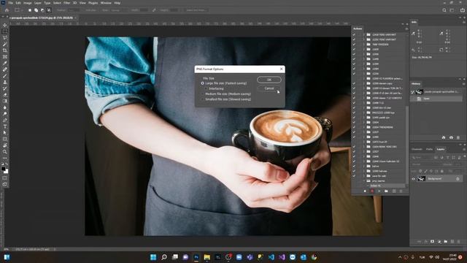467x263 pixels.
Task: Select the Brush tool
Action: [x=5, y=76]
